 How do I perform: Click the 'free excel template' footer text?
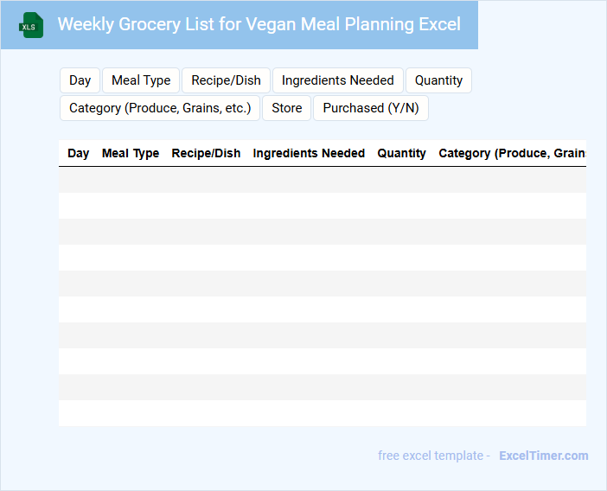[434, 456]
